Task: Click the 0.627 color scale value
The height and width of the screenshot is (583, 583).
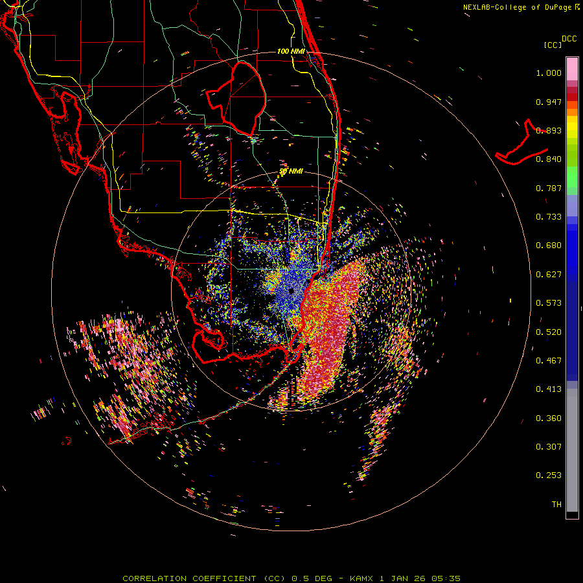Action: click(x=549, y=275)
